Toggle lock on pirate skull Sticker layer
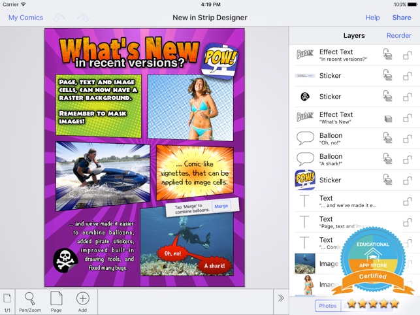The width and height of the screenshot is (420, 315). pos(408,97)
